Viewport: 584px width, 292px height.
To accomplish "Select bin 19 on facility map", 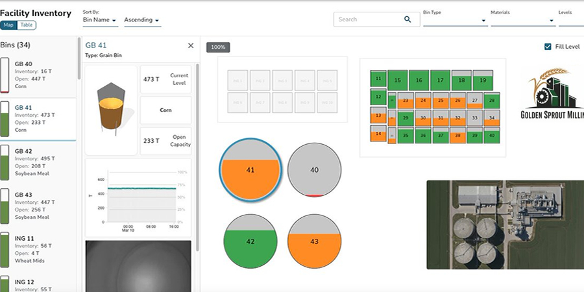I will pyautogui.click(x=482, y=80).
